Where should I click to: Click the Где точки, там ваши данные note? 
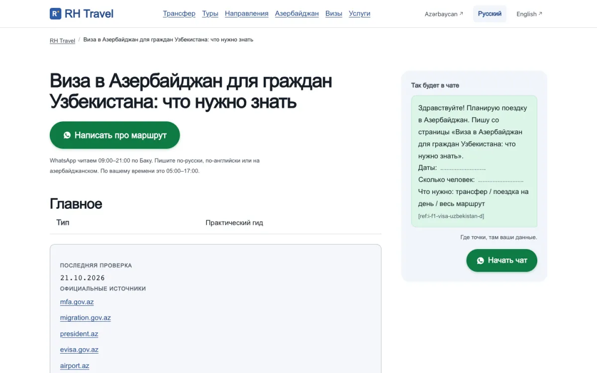click(498, 237)
